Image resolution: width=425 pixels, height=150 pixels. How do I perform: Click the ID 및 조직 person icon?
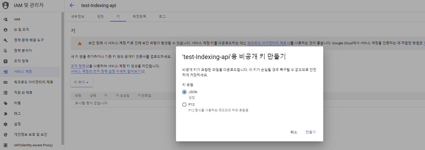pyautogui.click(x=6, y=30)
